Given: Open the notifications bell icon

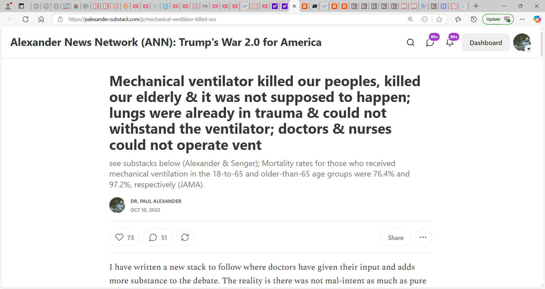Looking at the screenshot, I should click(x=450, y=42).
